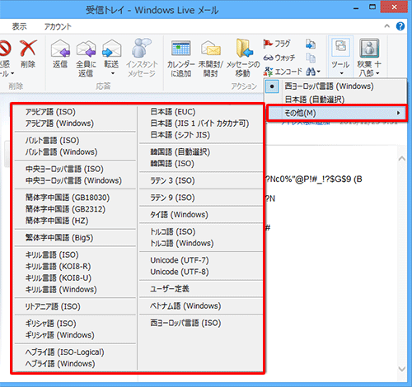Click Move Message (メッセージの移動) folder icon

[244, 49]
